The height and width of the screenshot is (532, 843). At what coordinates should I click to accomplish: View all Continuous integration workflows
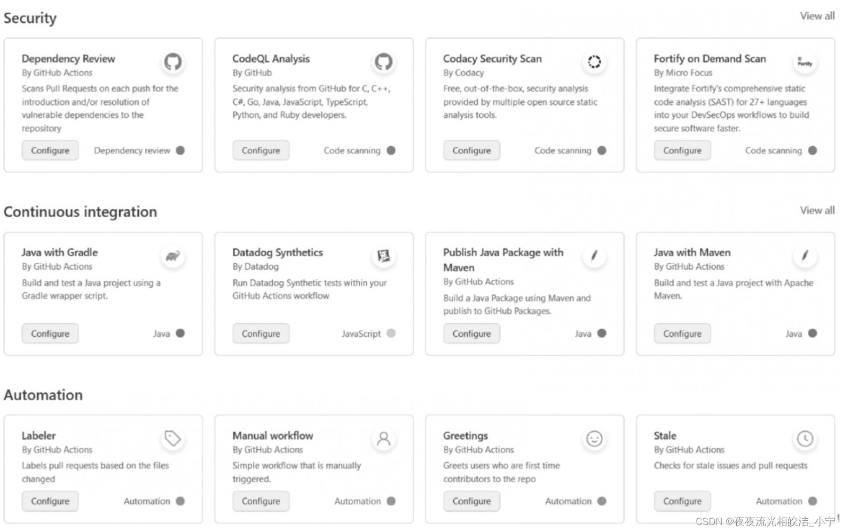pos(817,210)
